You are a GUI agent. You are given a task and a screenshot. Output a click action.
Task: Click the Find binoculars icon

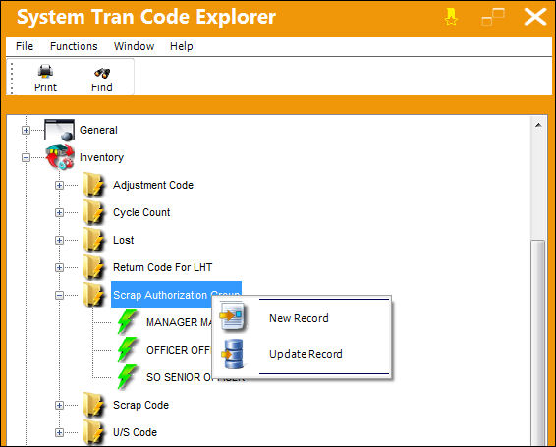pyautogui.click(x=102, y=73)
